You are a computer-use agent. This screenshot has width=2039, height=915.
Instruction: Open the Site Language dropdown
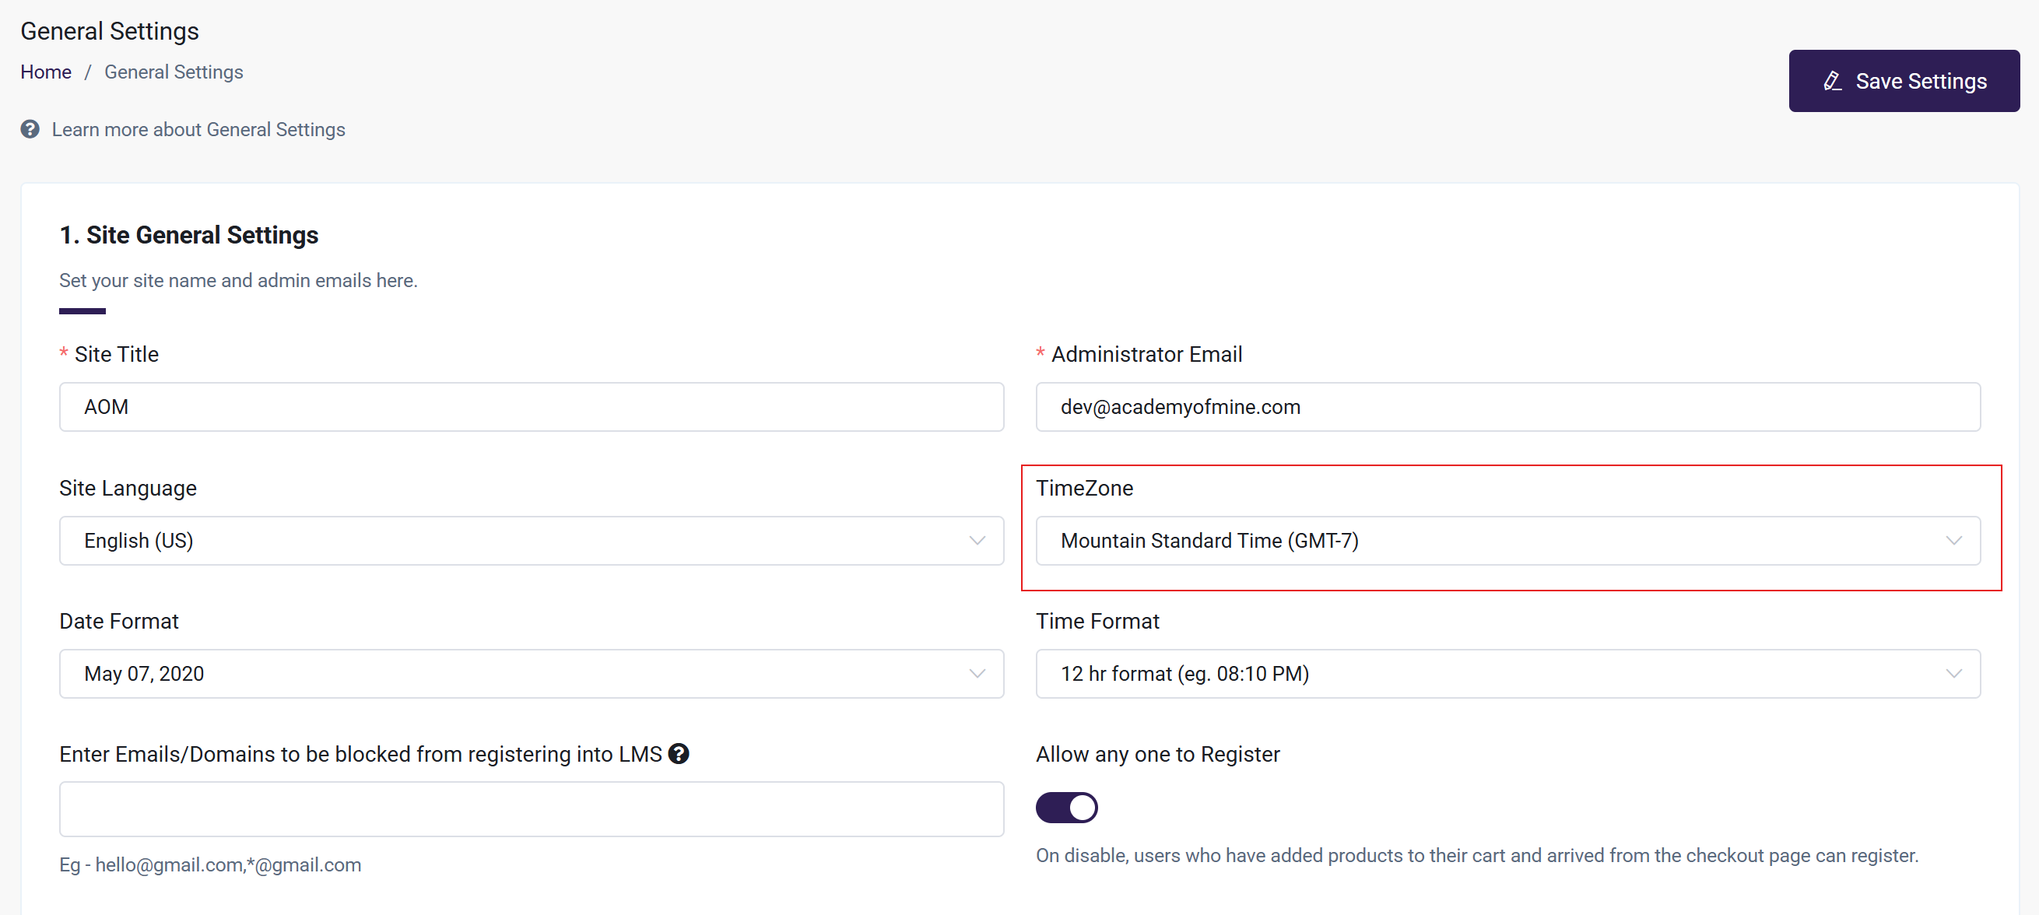pyautogui.click(x=531, y=541)
